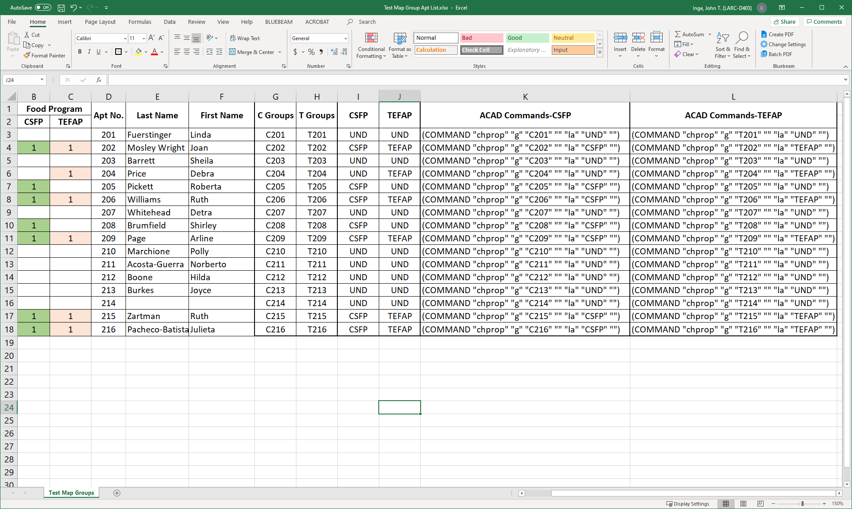
Task: Open the Sort & Filter tool
Action: click(723, 45)
